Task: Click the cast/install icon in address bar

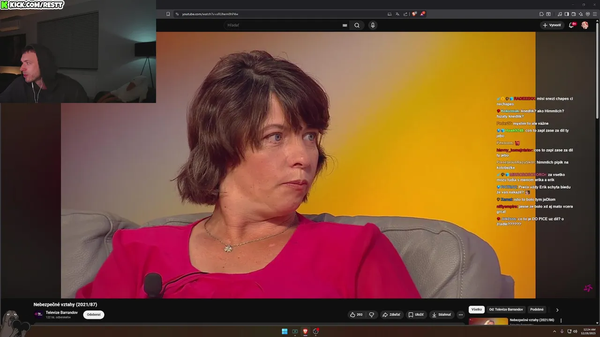Action: 389,14
